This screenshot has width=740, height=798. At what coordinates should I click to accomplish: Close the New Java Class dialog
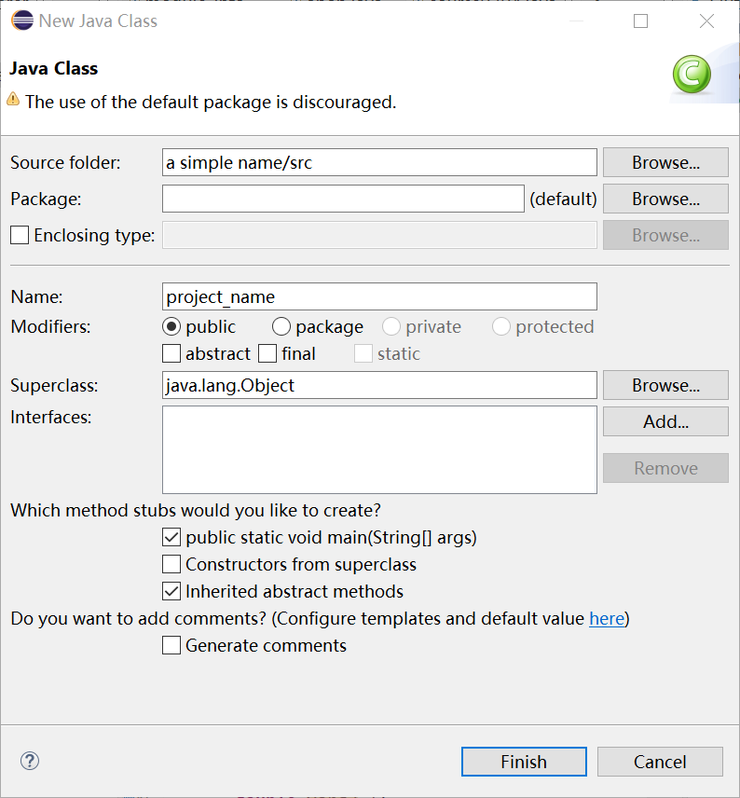click(707, 21)
